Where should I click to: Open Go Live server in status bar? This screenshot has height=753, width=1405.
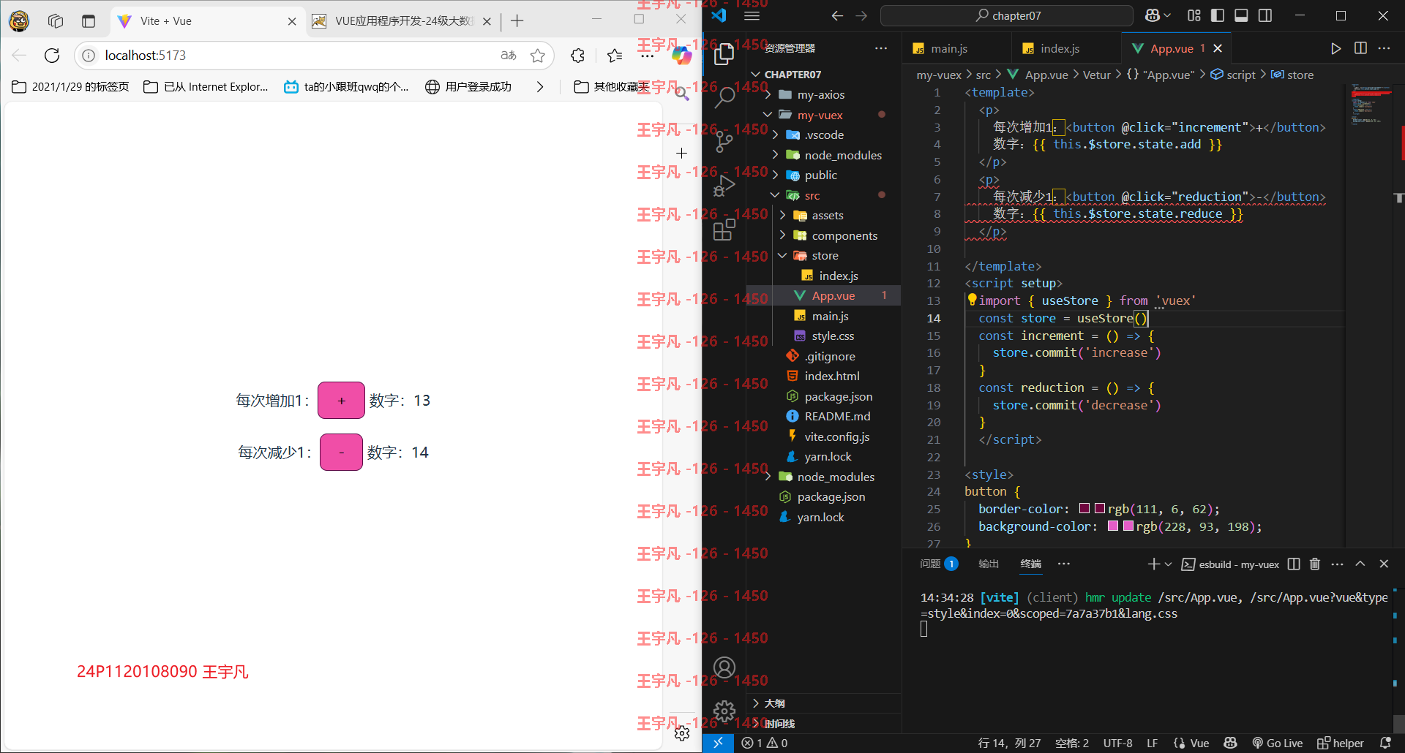(x=1277, y=743)
